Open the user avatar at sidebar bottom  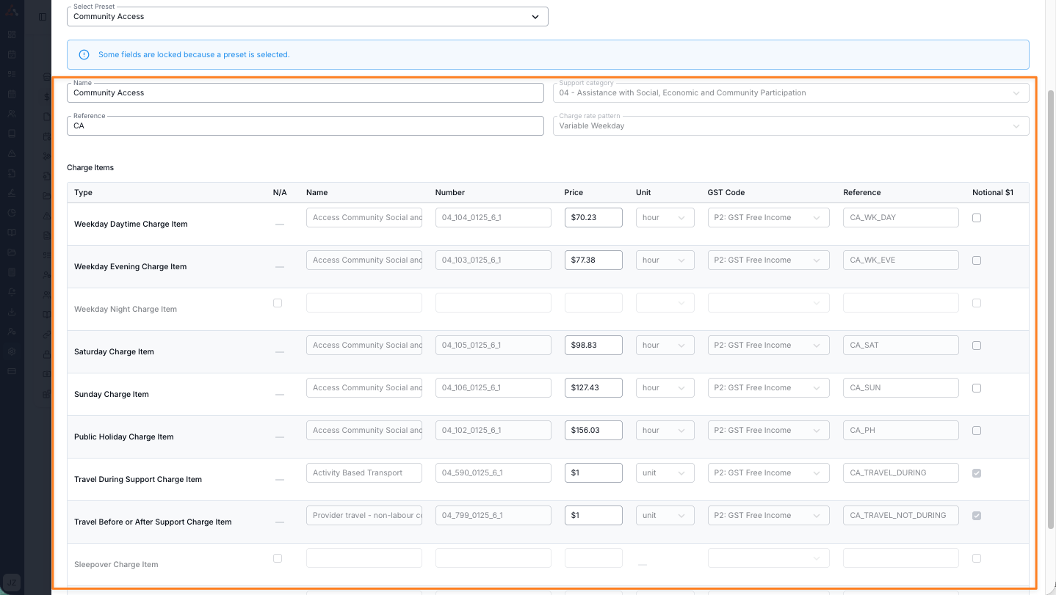click(12, 582)
